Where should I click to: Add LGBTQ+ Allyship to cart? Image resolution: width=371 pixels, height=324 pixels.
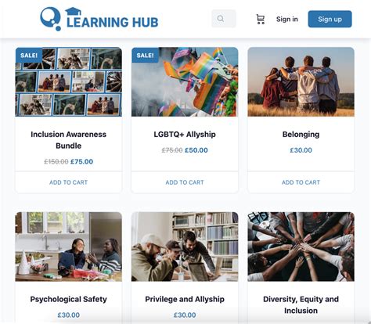point(185,182)
